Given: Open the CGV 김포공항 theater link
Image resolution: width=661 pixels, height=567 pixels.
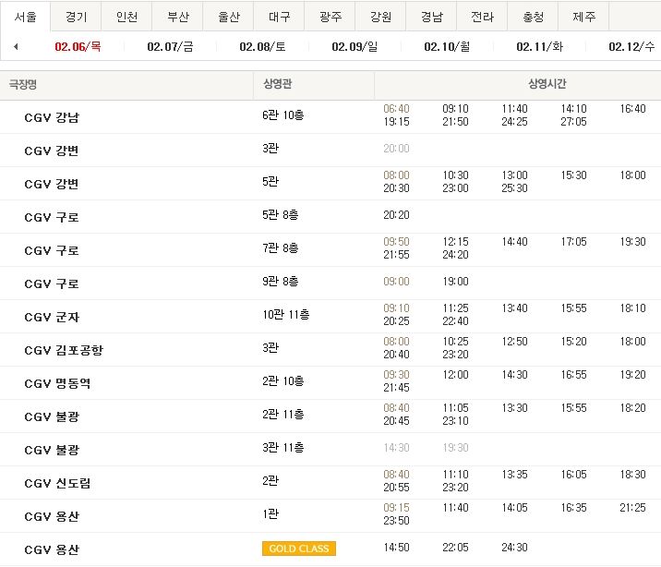Looking at the screenshot, I should click(64, 350).
